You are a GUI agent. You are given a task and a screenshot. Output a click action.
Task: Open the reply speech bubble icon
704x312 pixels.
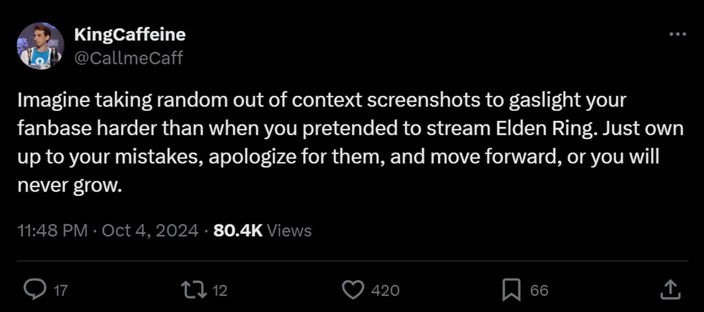(x=35, y=290)
